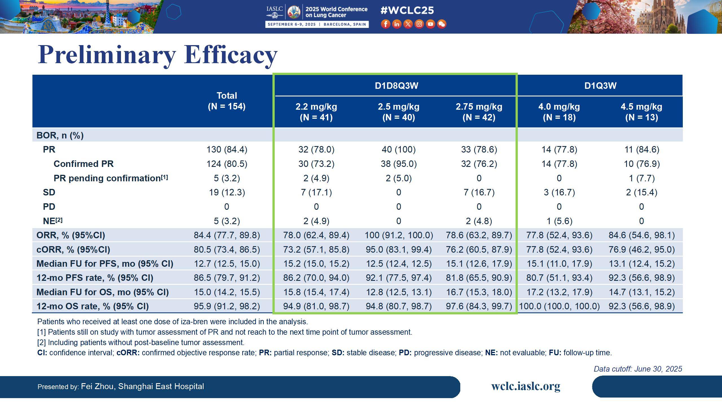
Task: Click the WeChat icon in header
Action: 442,24
